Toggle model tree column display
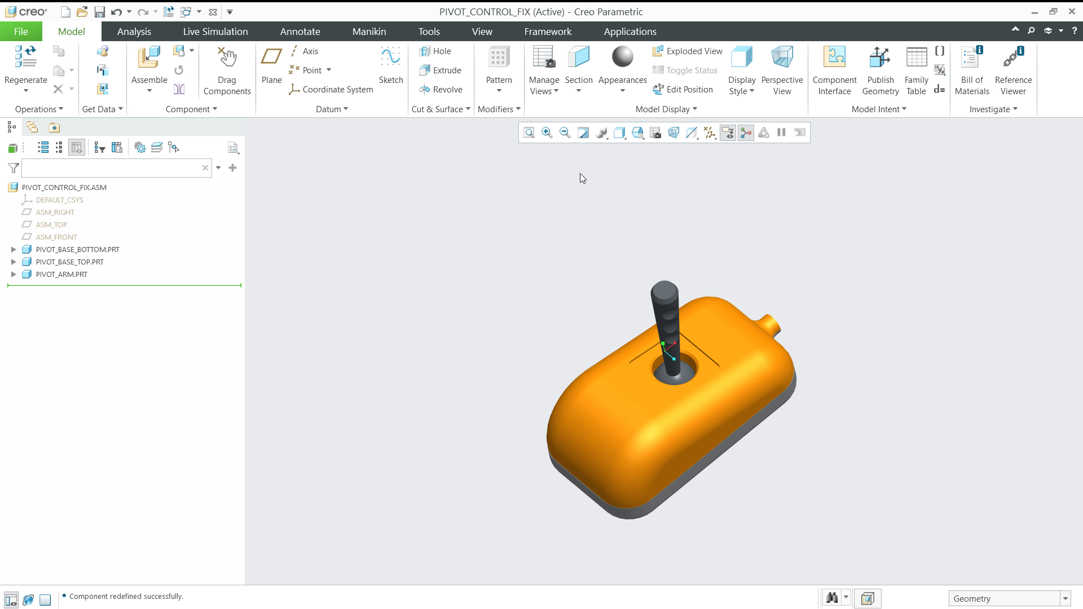 77,148
